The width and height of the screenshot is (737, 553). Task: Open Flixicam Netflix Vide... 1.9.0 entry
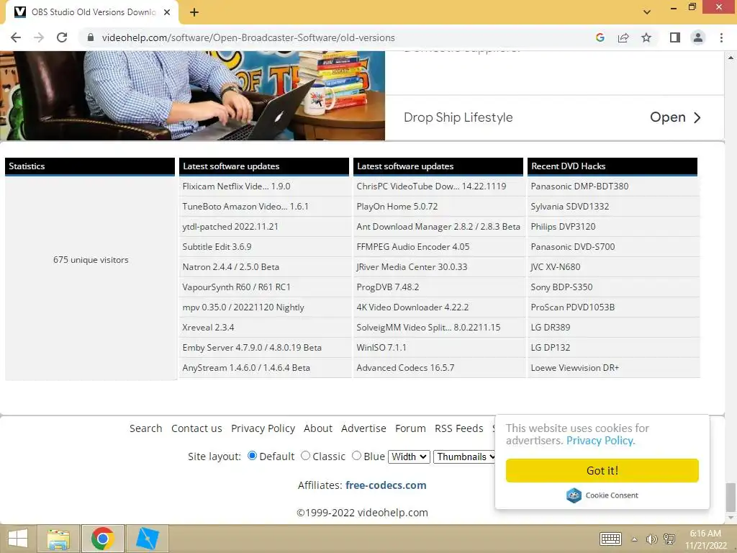pos(236,186)
